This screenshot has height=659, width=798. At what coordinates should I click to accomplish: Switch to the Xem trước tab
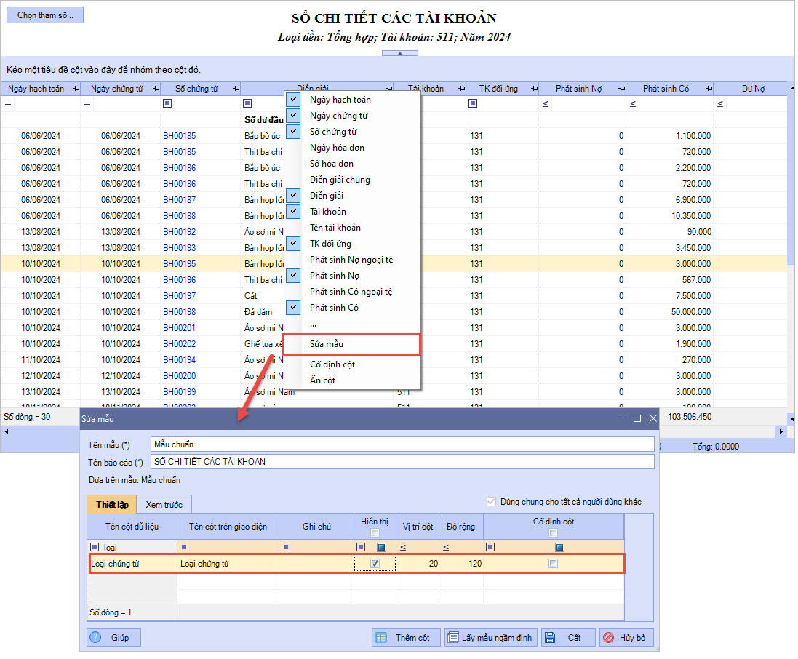[164, 504]
